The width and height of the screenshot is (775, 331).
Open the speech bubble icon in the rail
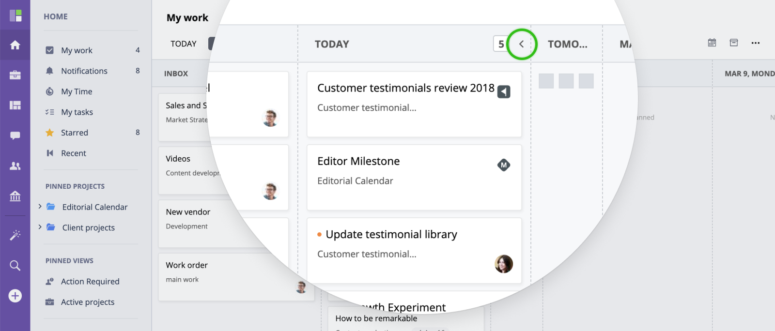[15, 135]
